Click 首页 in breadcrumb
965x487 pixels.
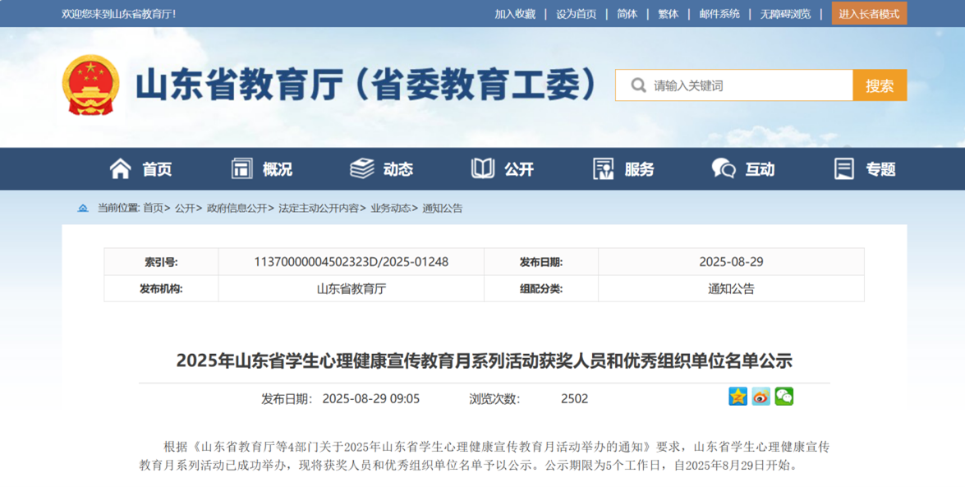154,208
